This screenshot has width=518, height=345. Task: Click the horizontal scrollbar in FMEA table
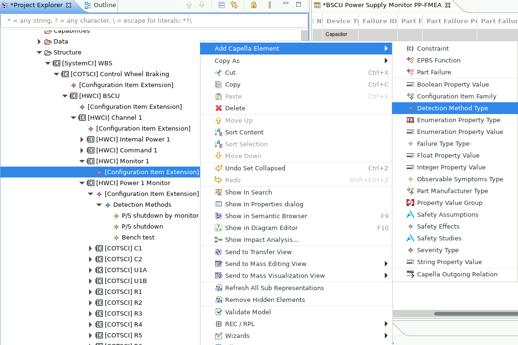[x=476, y=314]
